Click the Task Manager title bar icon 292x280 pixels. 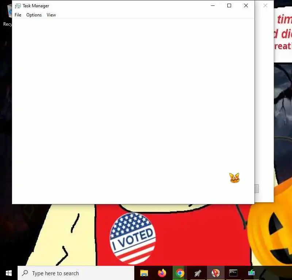[x=18, y=6]
